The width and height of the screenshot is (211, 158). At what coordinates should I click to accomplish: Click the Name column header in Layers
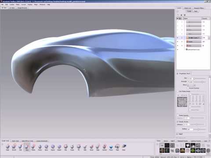[x=193, y=18]
